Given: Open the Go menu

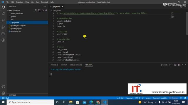Looking at the screenshot, I should [33, 2].
